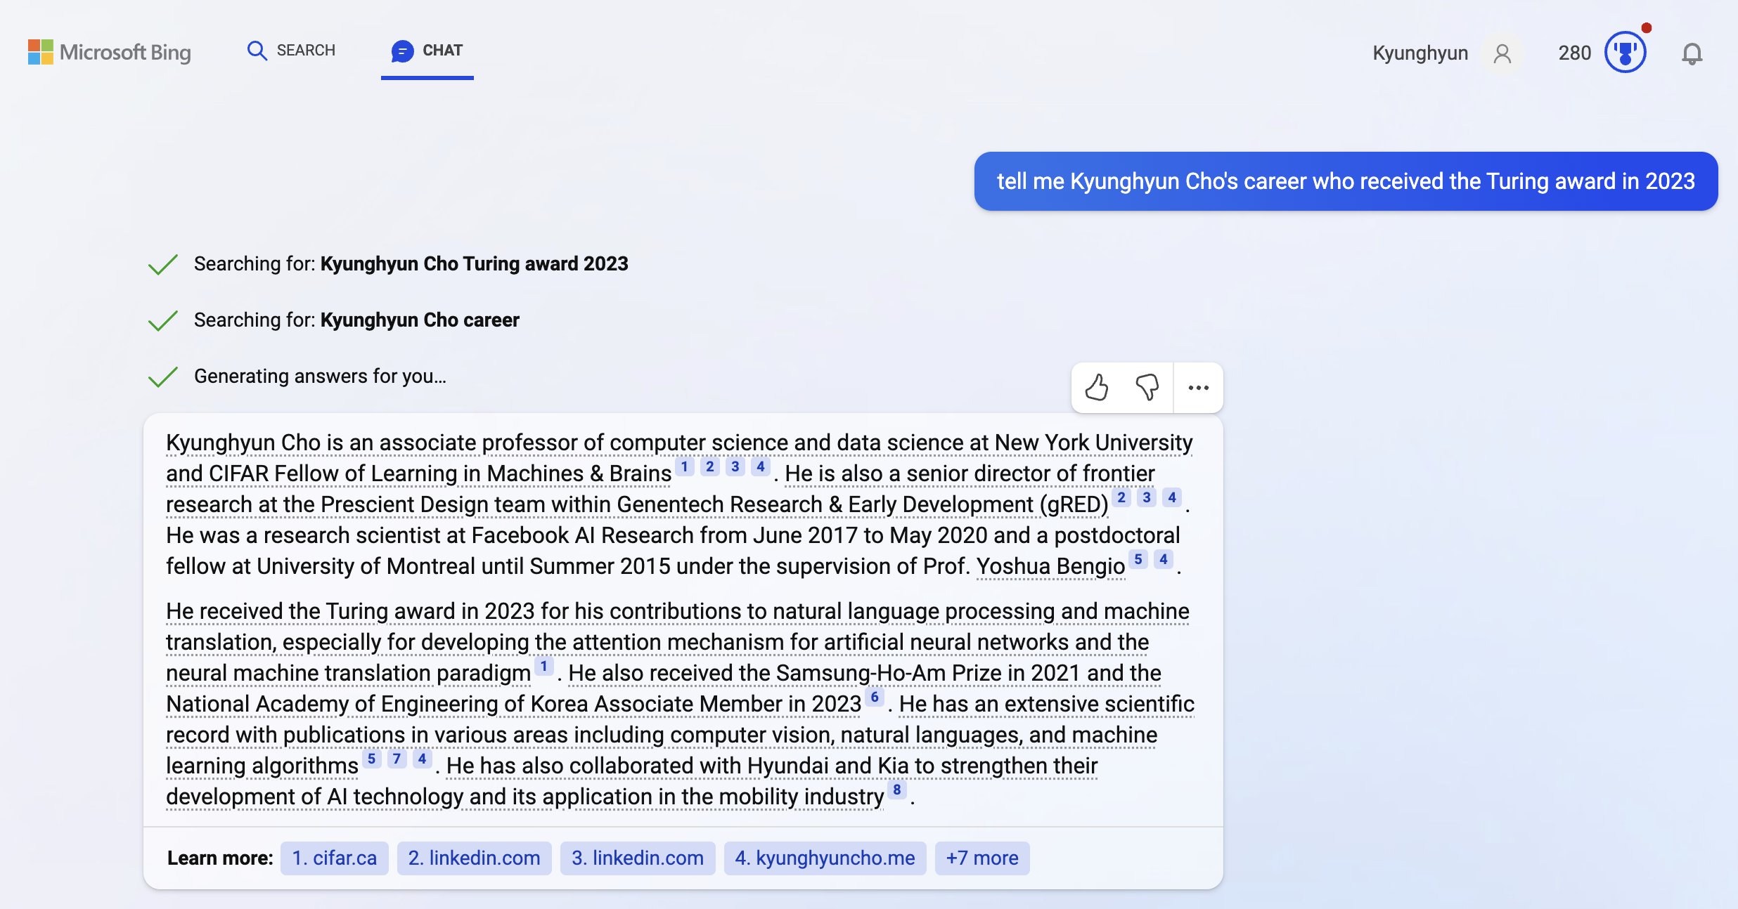Click the user profile avatar icon
The width and height of the screenshot is (1738, 909).
[1502, 53]
